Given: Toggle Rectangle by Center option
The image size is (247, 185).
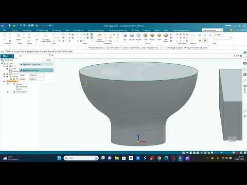Looking at the screenshot, I should tap(174, 48).
